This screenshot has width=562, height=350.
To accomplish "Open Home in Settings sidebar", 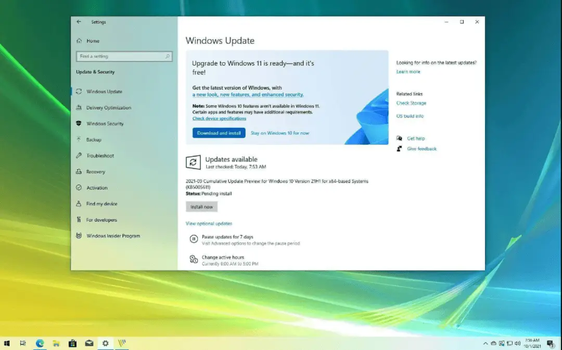I will tap(93, 41).
